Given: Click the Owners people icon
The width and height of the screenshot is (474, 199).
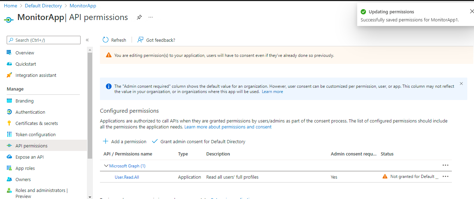Looking at the screenshot, I should [9, 179].
